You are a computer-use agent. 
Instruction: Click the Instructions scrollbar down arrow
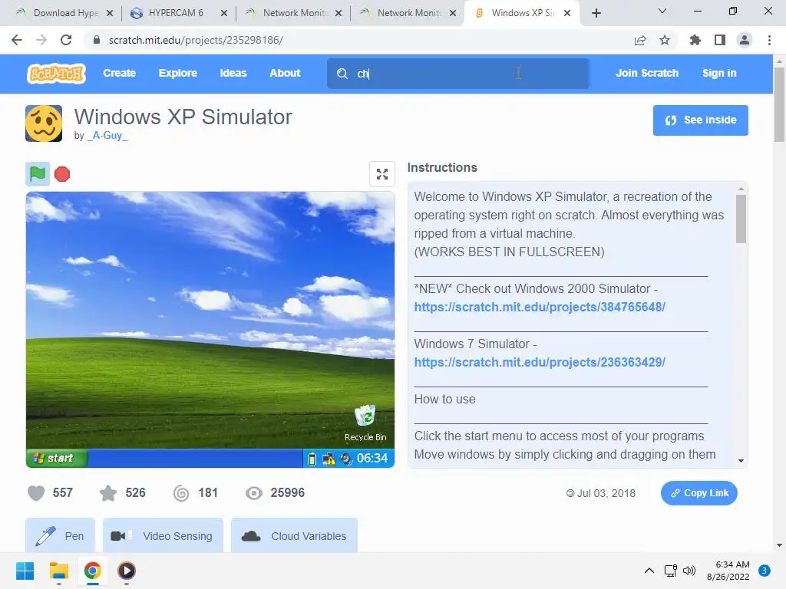pos(741,461)
